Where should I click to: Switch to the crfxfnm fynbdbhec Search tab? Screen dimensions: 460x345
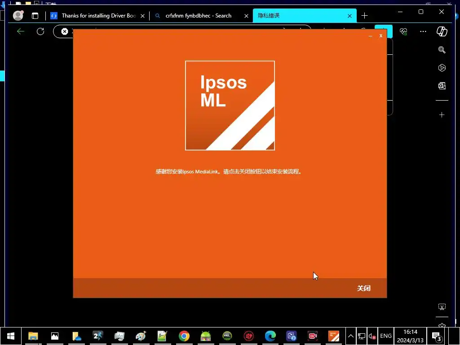click(x=198, y=16)
